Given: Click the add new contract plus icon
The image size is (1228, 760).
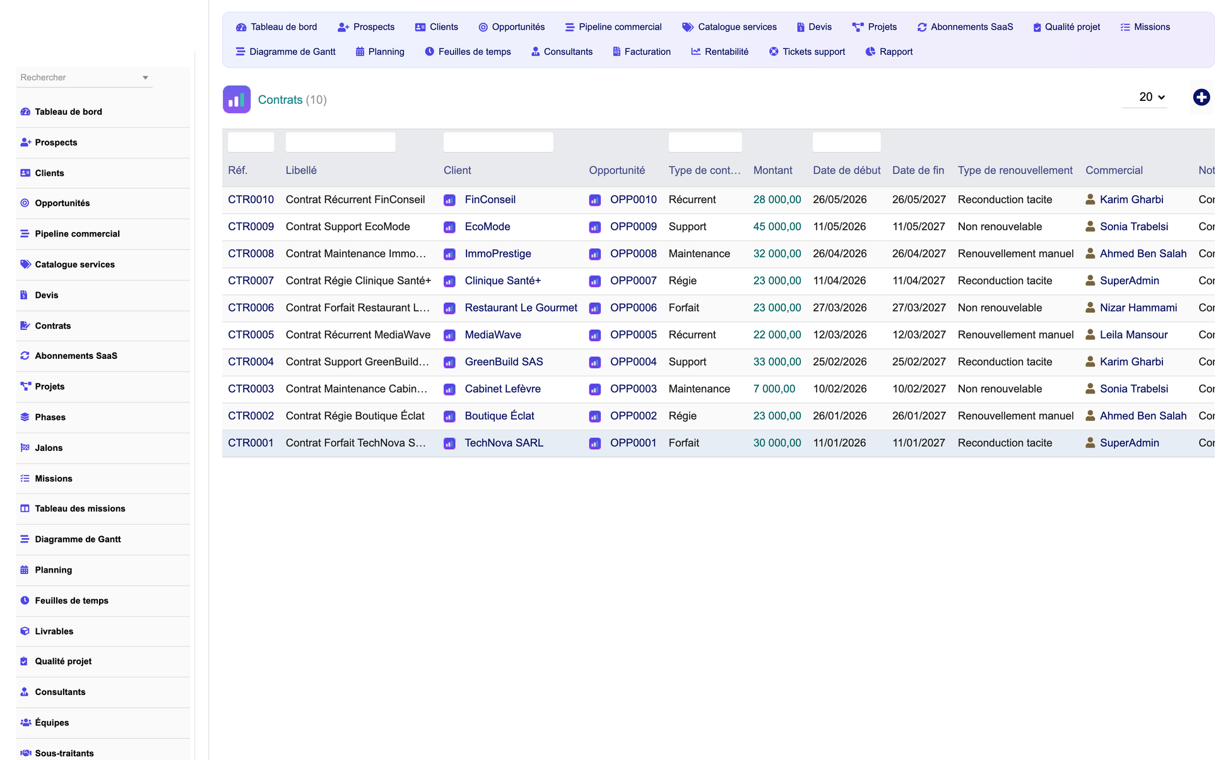Looking at the screenshot, I should 1201,97.
